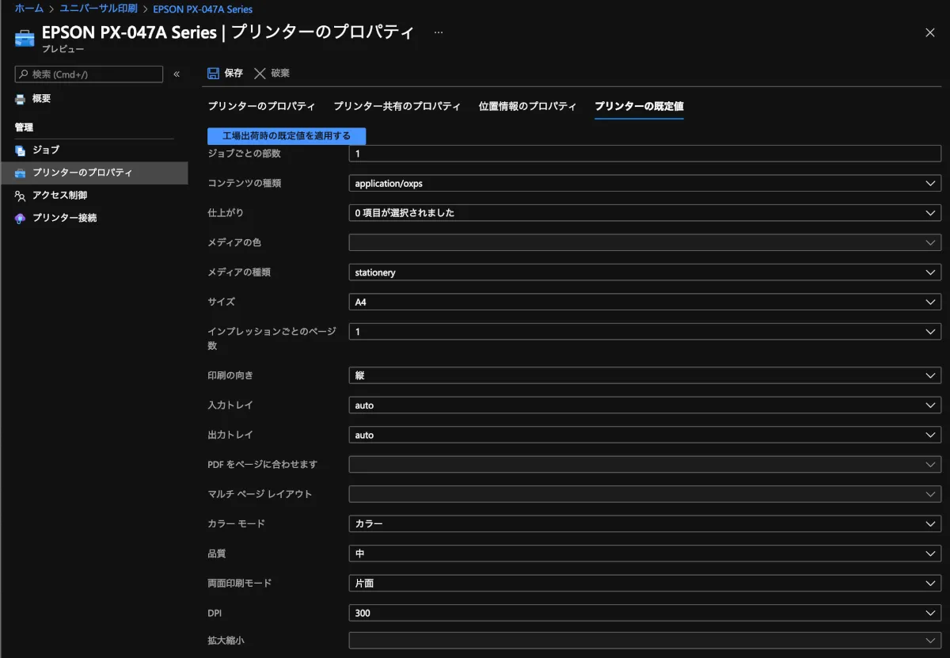The width and height of the screenshot is (950, 658).
Task: Click 工場出荷時の既定値を適用する button
Action: [287, 136]
